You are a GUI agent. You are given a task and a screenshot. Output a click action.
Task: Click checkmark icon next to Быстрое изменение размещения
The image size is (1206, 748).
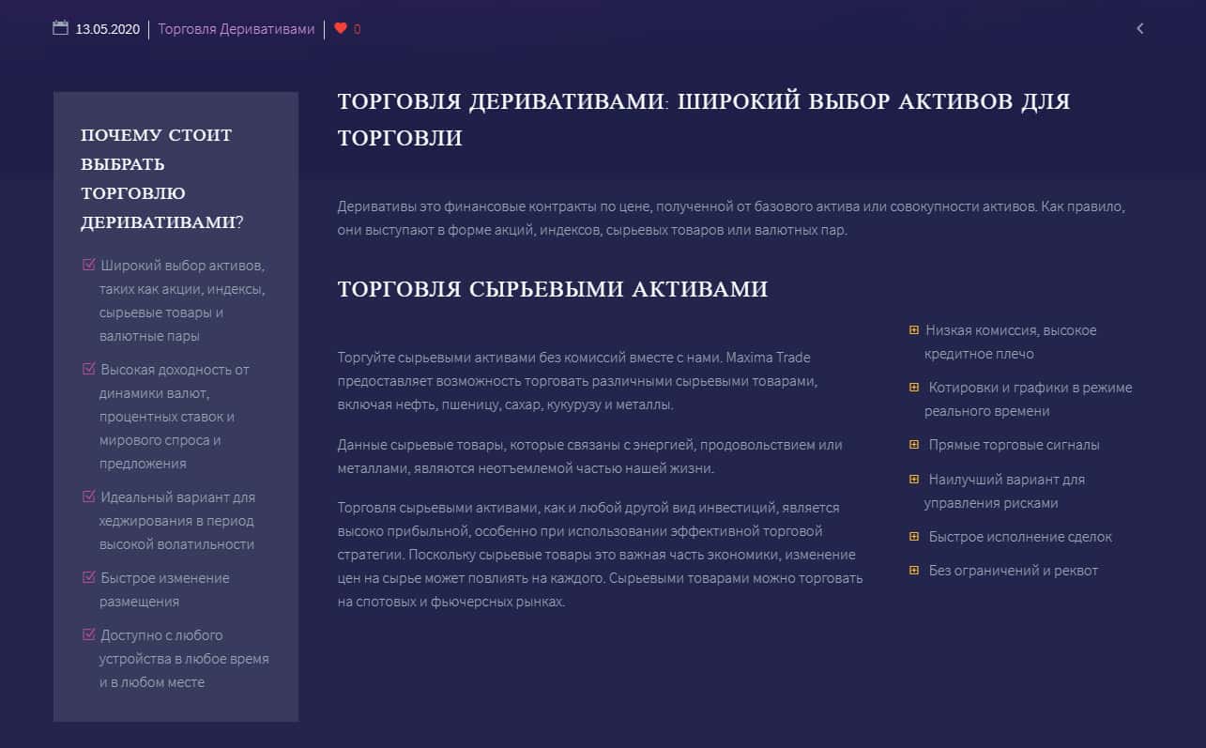(x=89, y=577)
